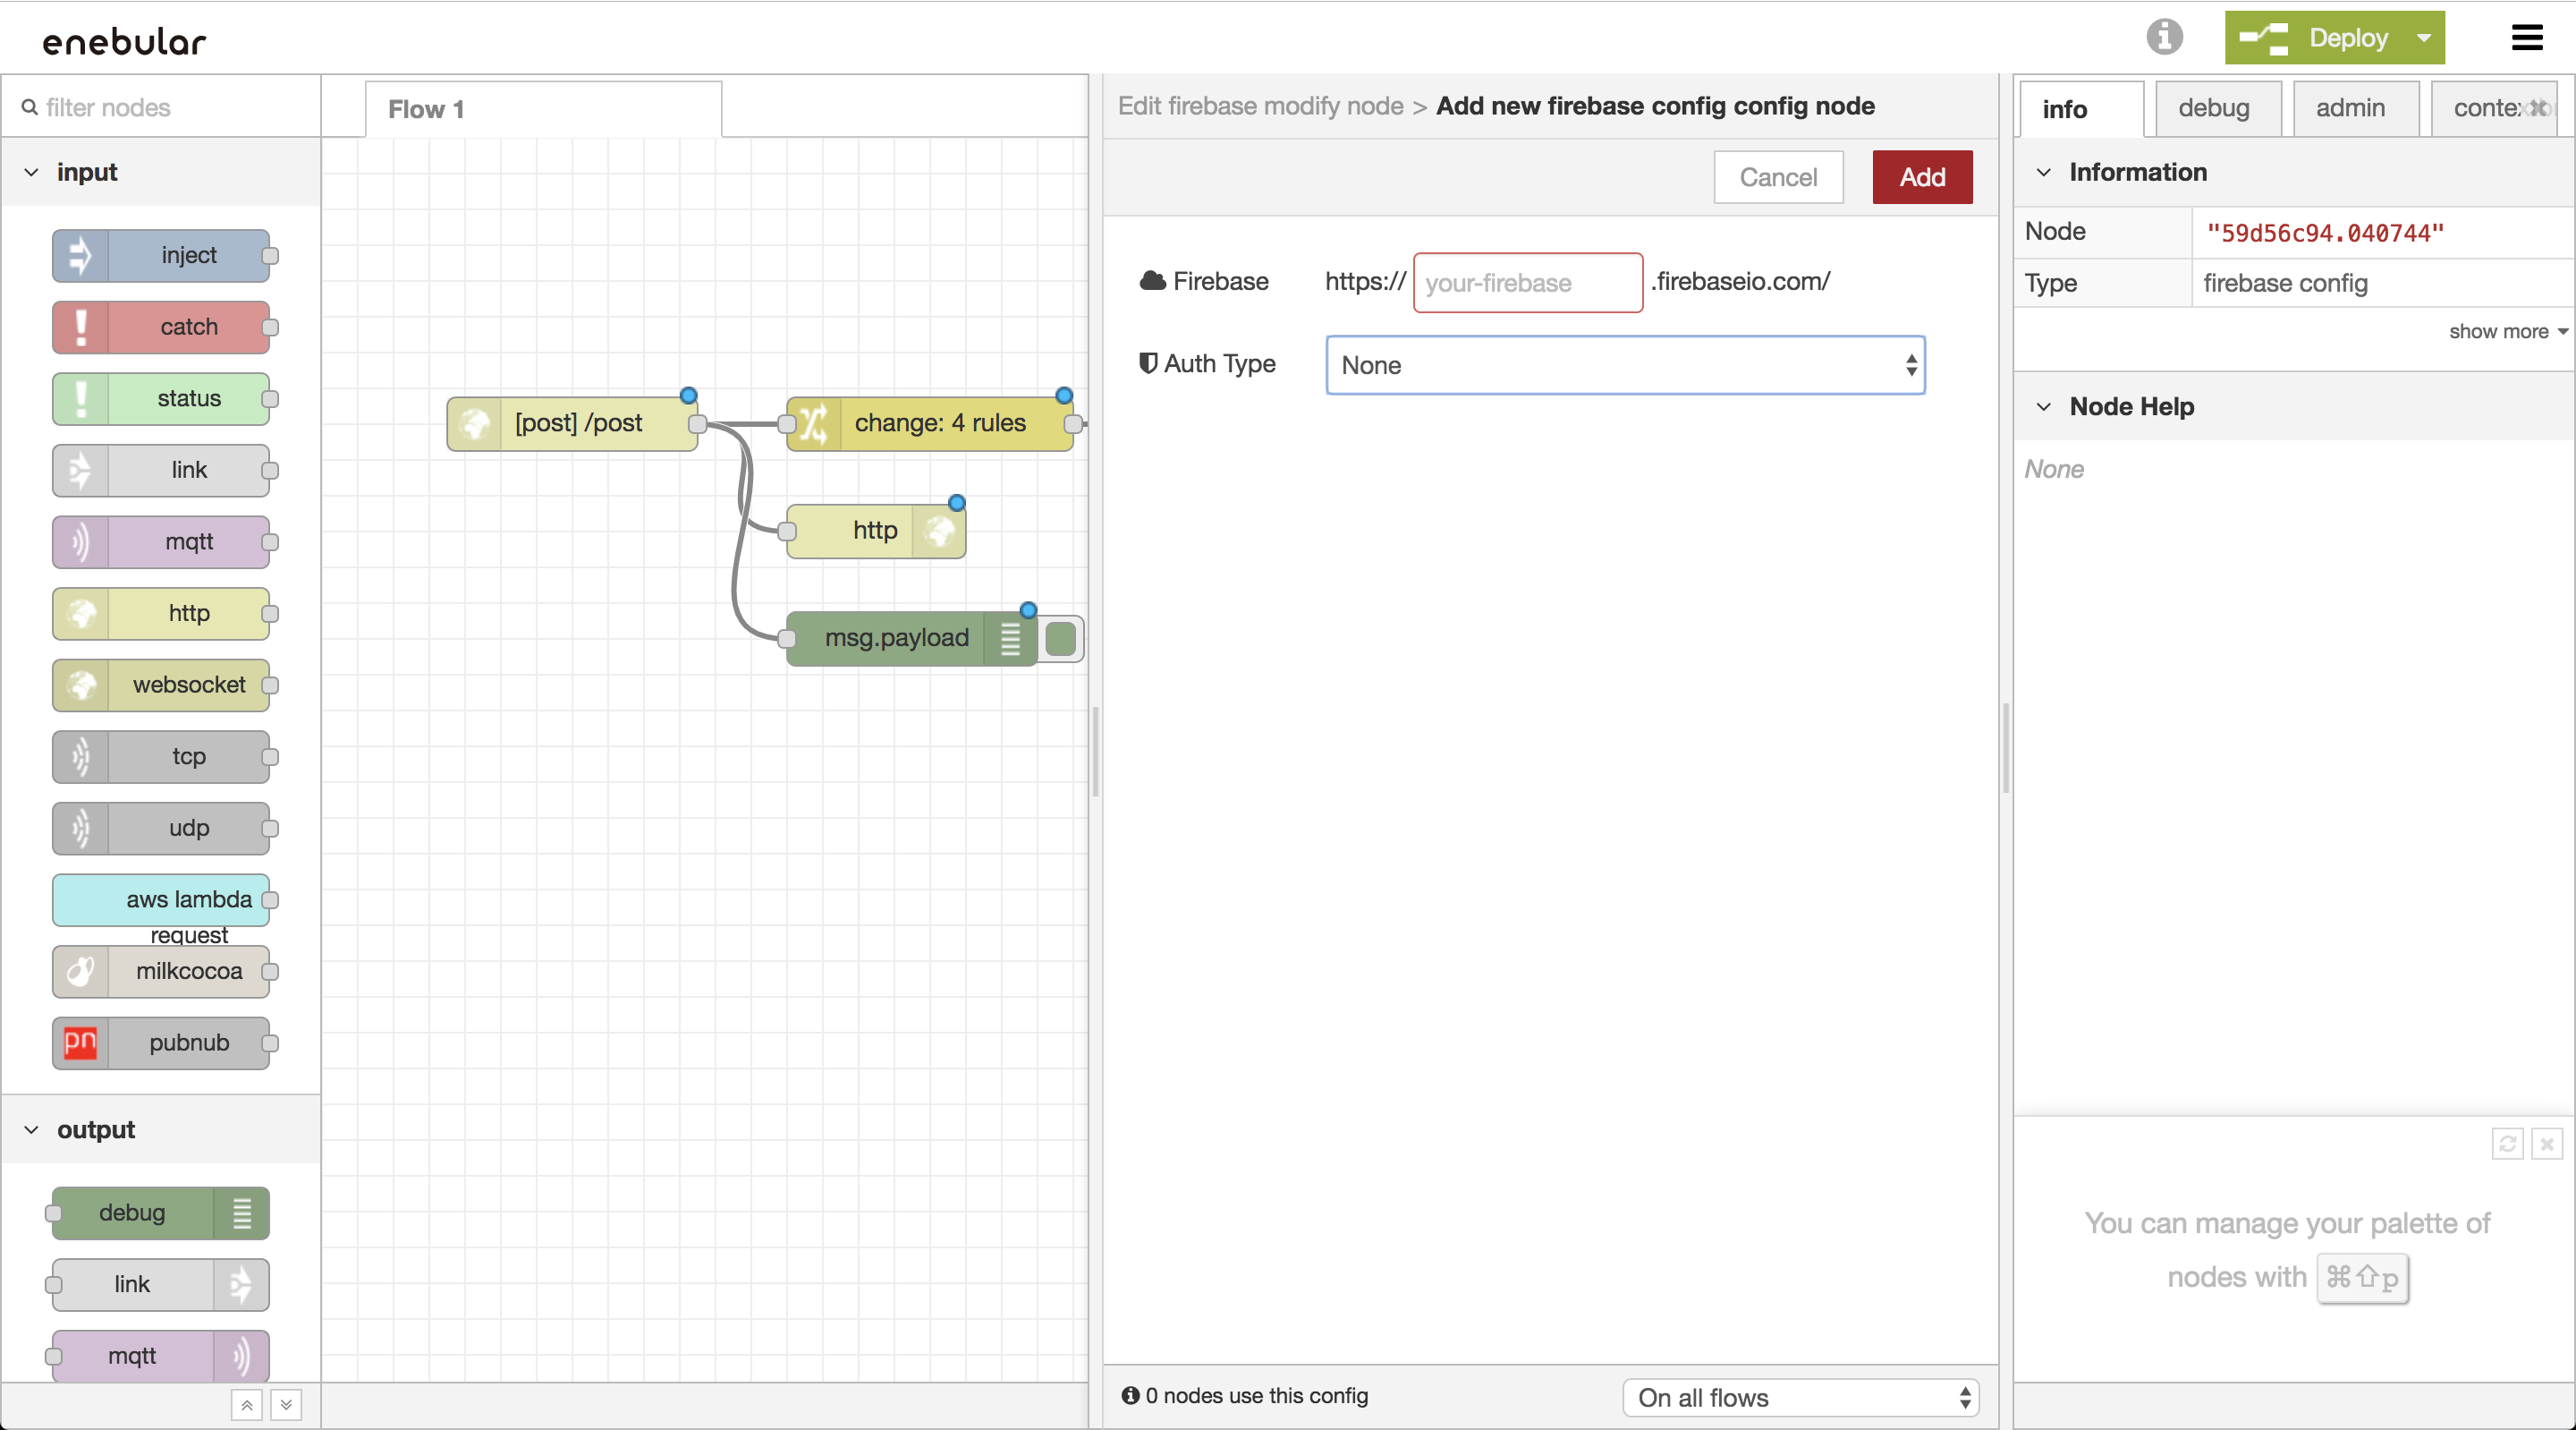Toggle the debug output on msg.payload node
The height and width of the screenshot is (1430, 2576).
tap(1059, 640)
